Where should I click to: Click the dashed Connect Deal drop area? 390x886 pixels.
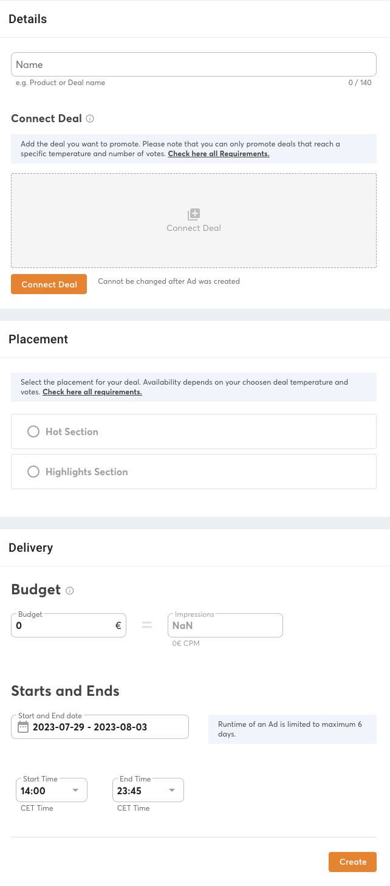[194, 243]
